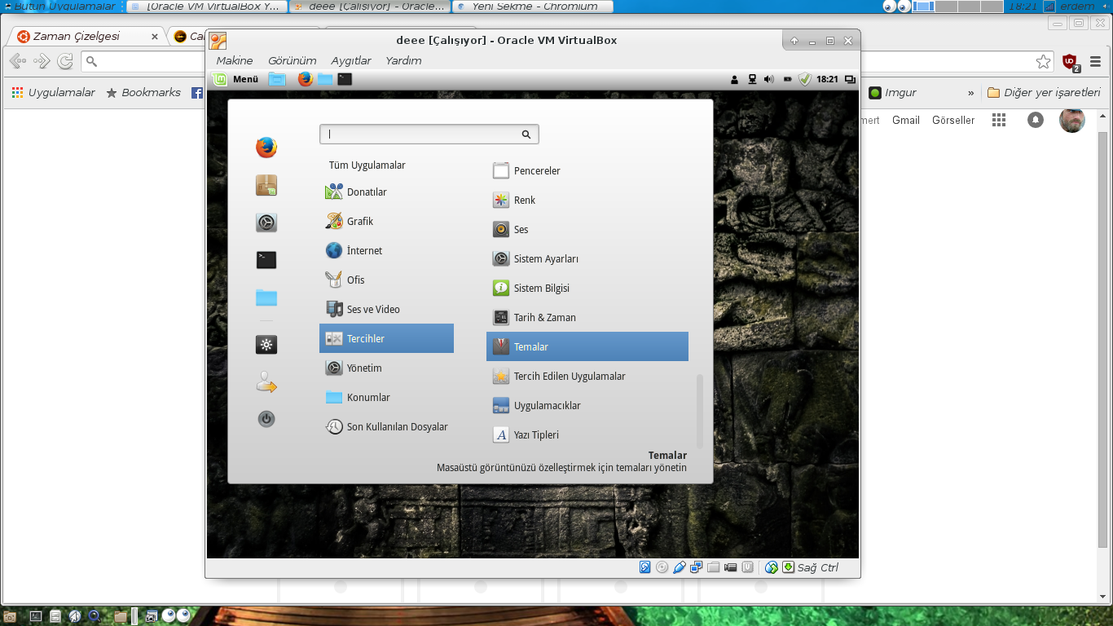Focus the menu search field
This screenshot has height=626, width=1113.
[x=429, y=134]
